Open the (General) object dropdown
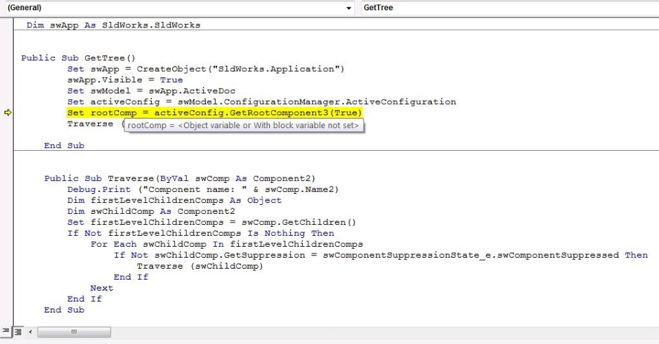This screenshot has width=659, height=344. (180, 8)
